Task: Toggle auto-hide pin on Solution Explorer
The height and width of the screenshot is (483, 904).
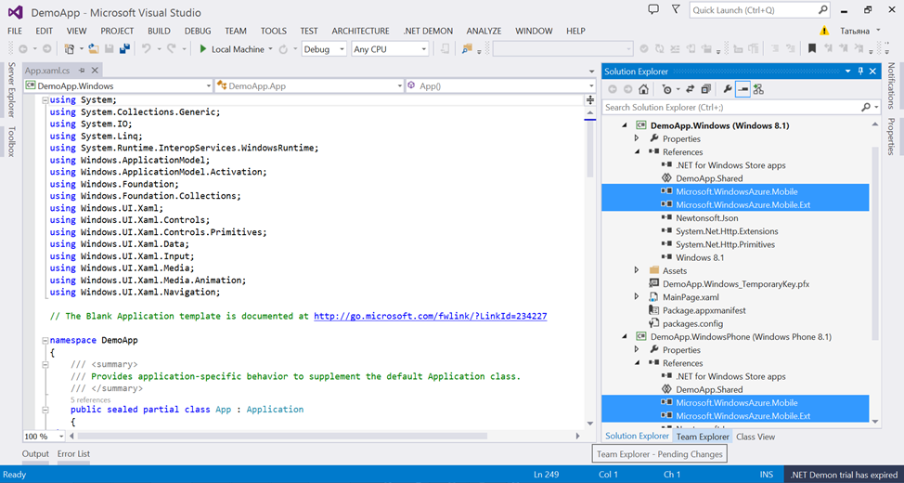Action: pos(860,71)
